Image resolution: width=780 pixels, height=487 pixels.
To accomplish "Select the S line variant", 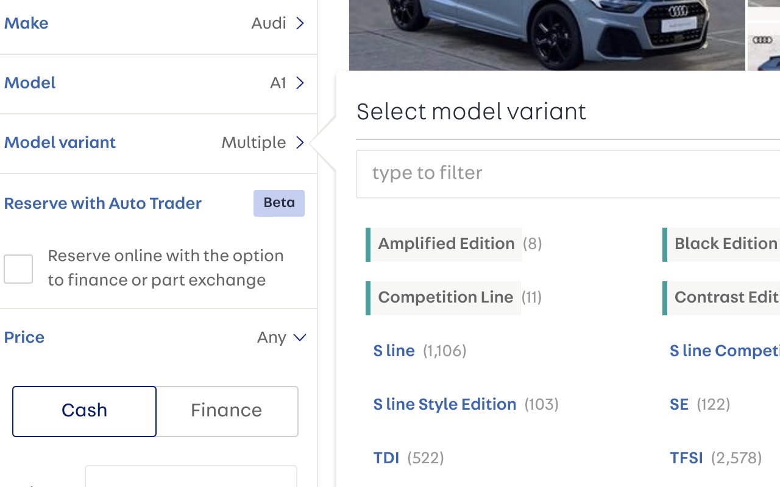I will click(x=394, y=351).
